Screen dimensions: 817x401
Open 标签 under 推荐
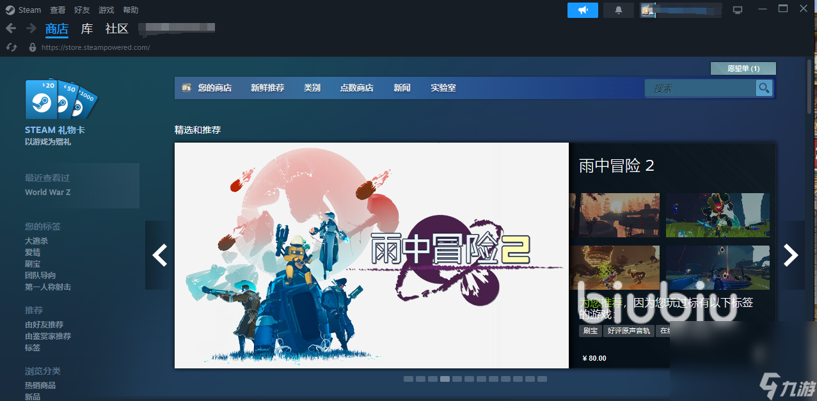(x=33, y=347)
